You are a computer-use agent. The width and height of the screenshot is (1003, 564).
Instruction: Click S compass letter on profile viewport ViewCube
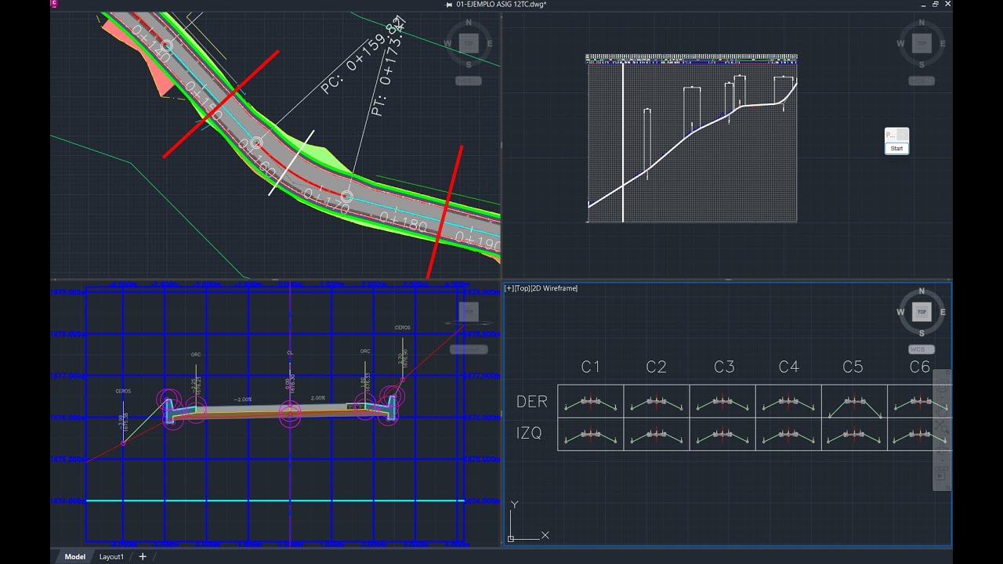click(x=922, y=65)
